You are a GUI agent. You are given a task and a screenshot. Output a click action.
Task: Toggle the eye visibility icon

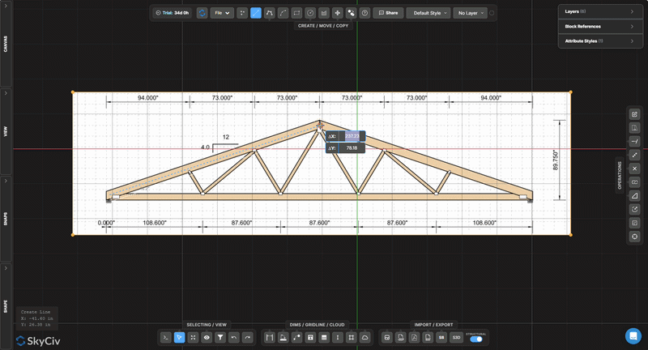coord(207,338)
